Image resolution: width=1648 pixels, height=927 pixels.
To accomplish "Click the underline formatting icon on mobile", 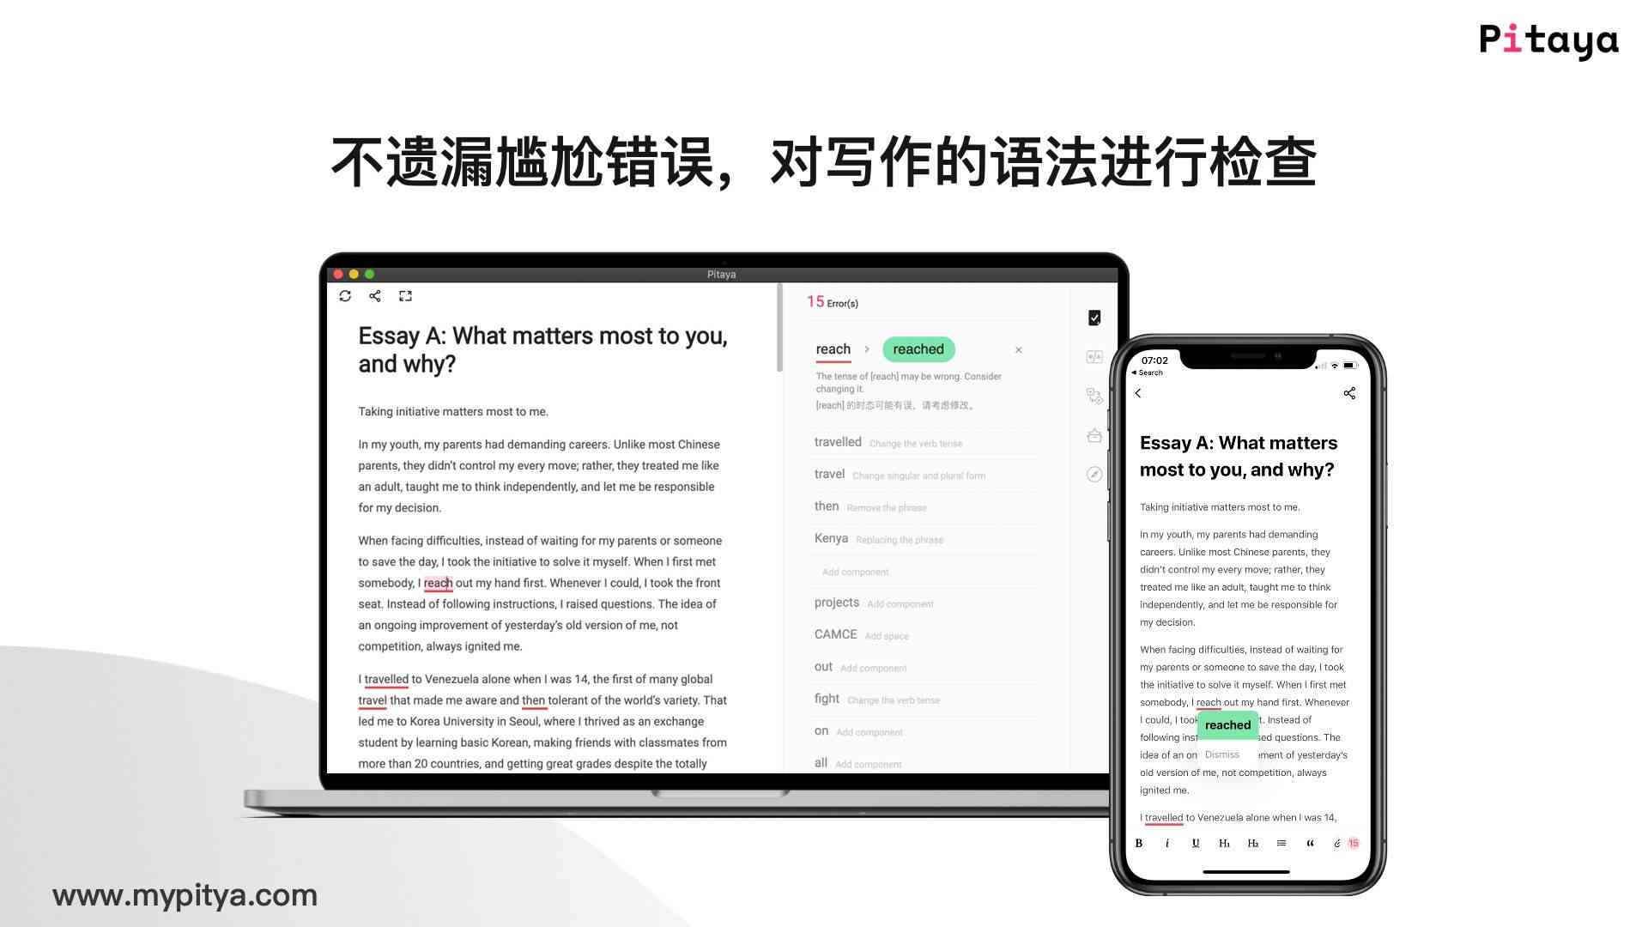I will click(x=1196, y=842).
